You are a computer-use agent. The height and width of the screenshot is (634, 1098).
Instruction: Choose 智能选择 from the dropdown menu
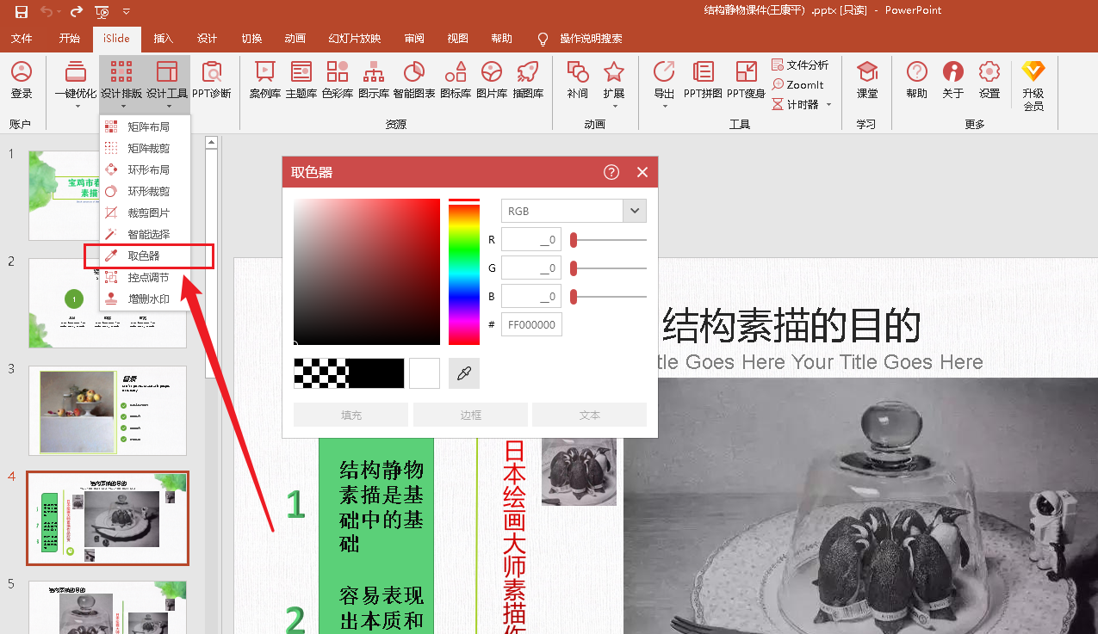click(145, 234)
